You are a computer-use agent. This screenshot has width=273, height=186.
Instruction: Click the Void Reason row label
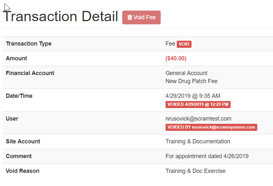click(x=22, y=171)
